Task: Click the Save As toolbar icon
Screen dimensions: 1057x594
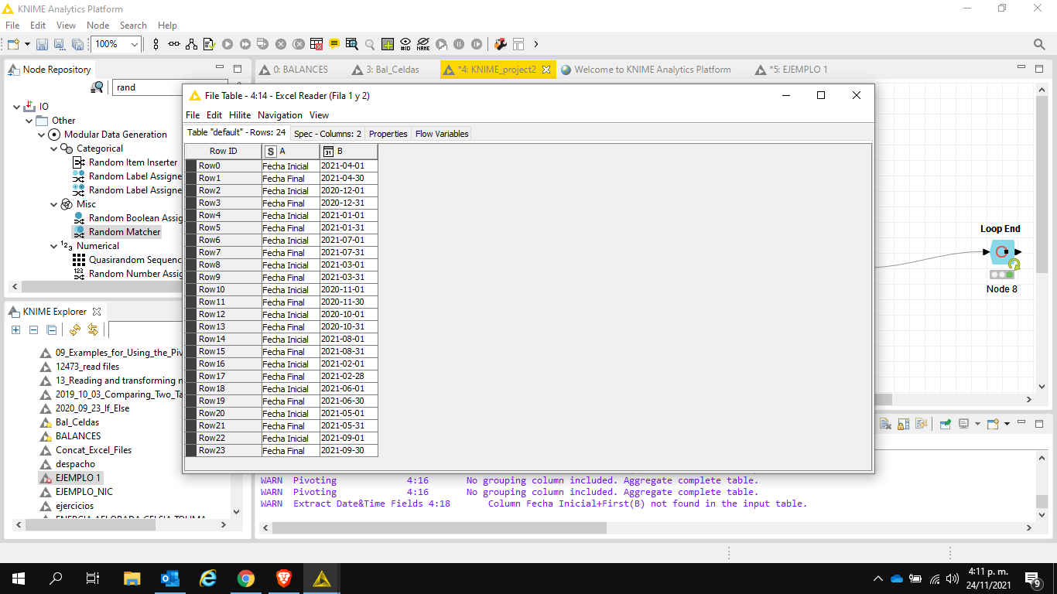Action: [x=60, y=44]
